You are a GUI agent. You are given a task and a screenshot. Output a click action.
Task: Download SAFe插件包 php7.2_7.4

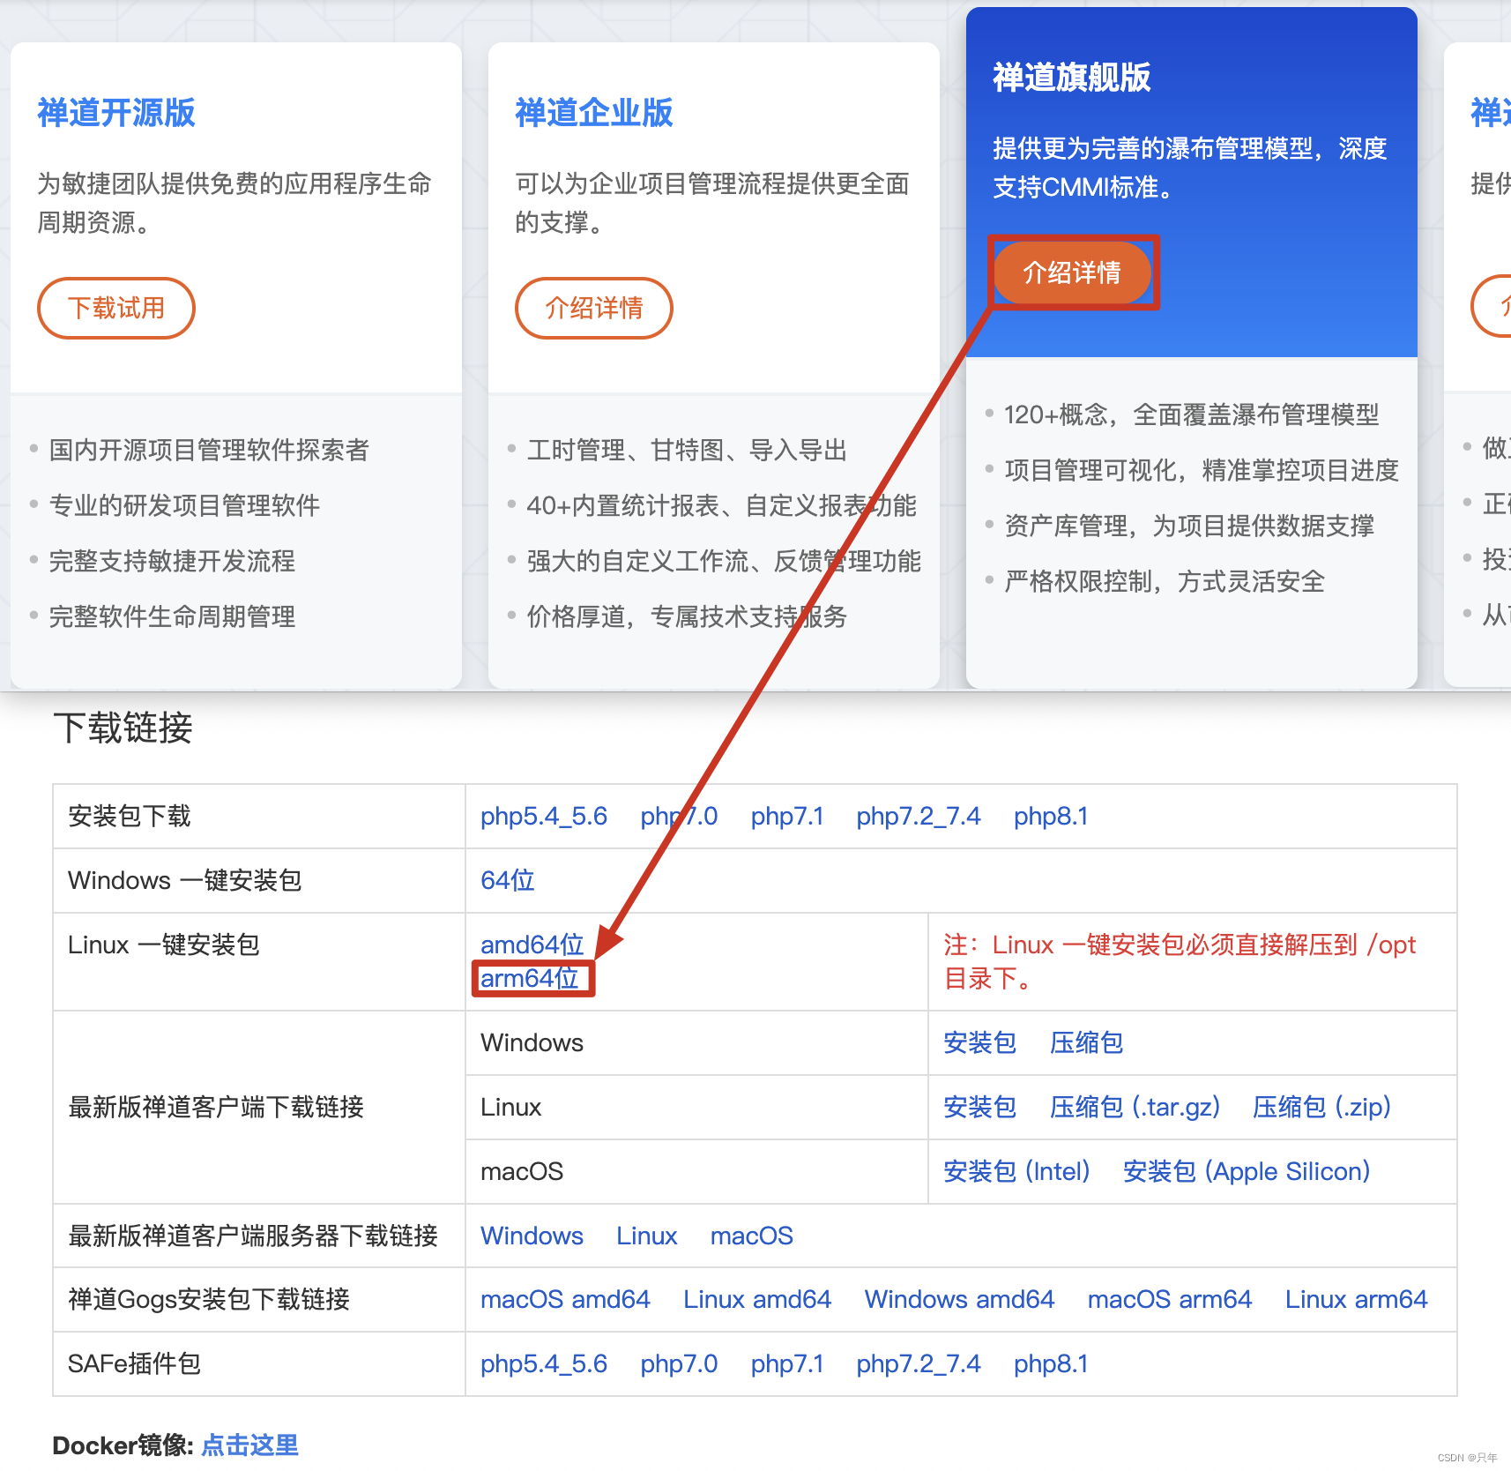919,1364
